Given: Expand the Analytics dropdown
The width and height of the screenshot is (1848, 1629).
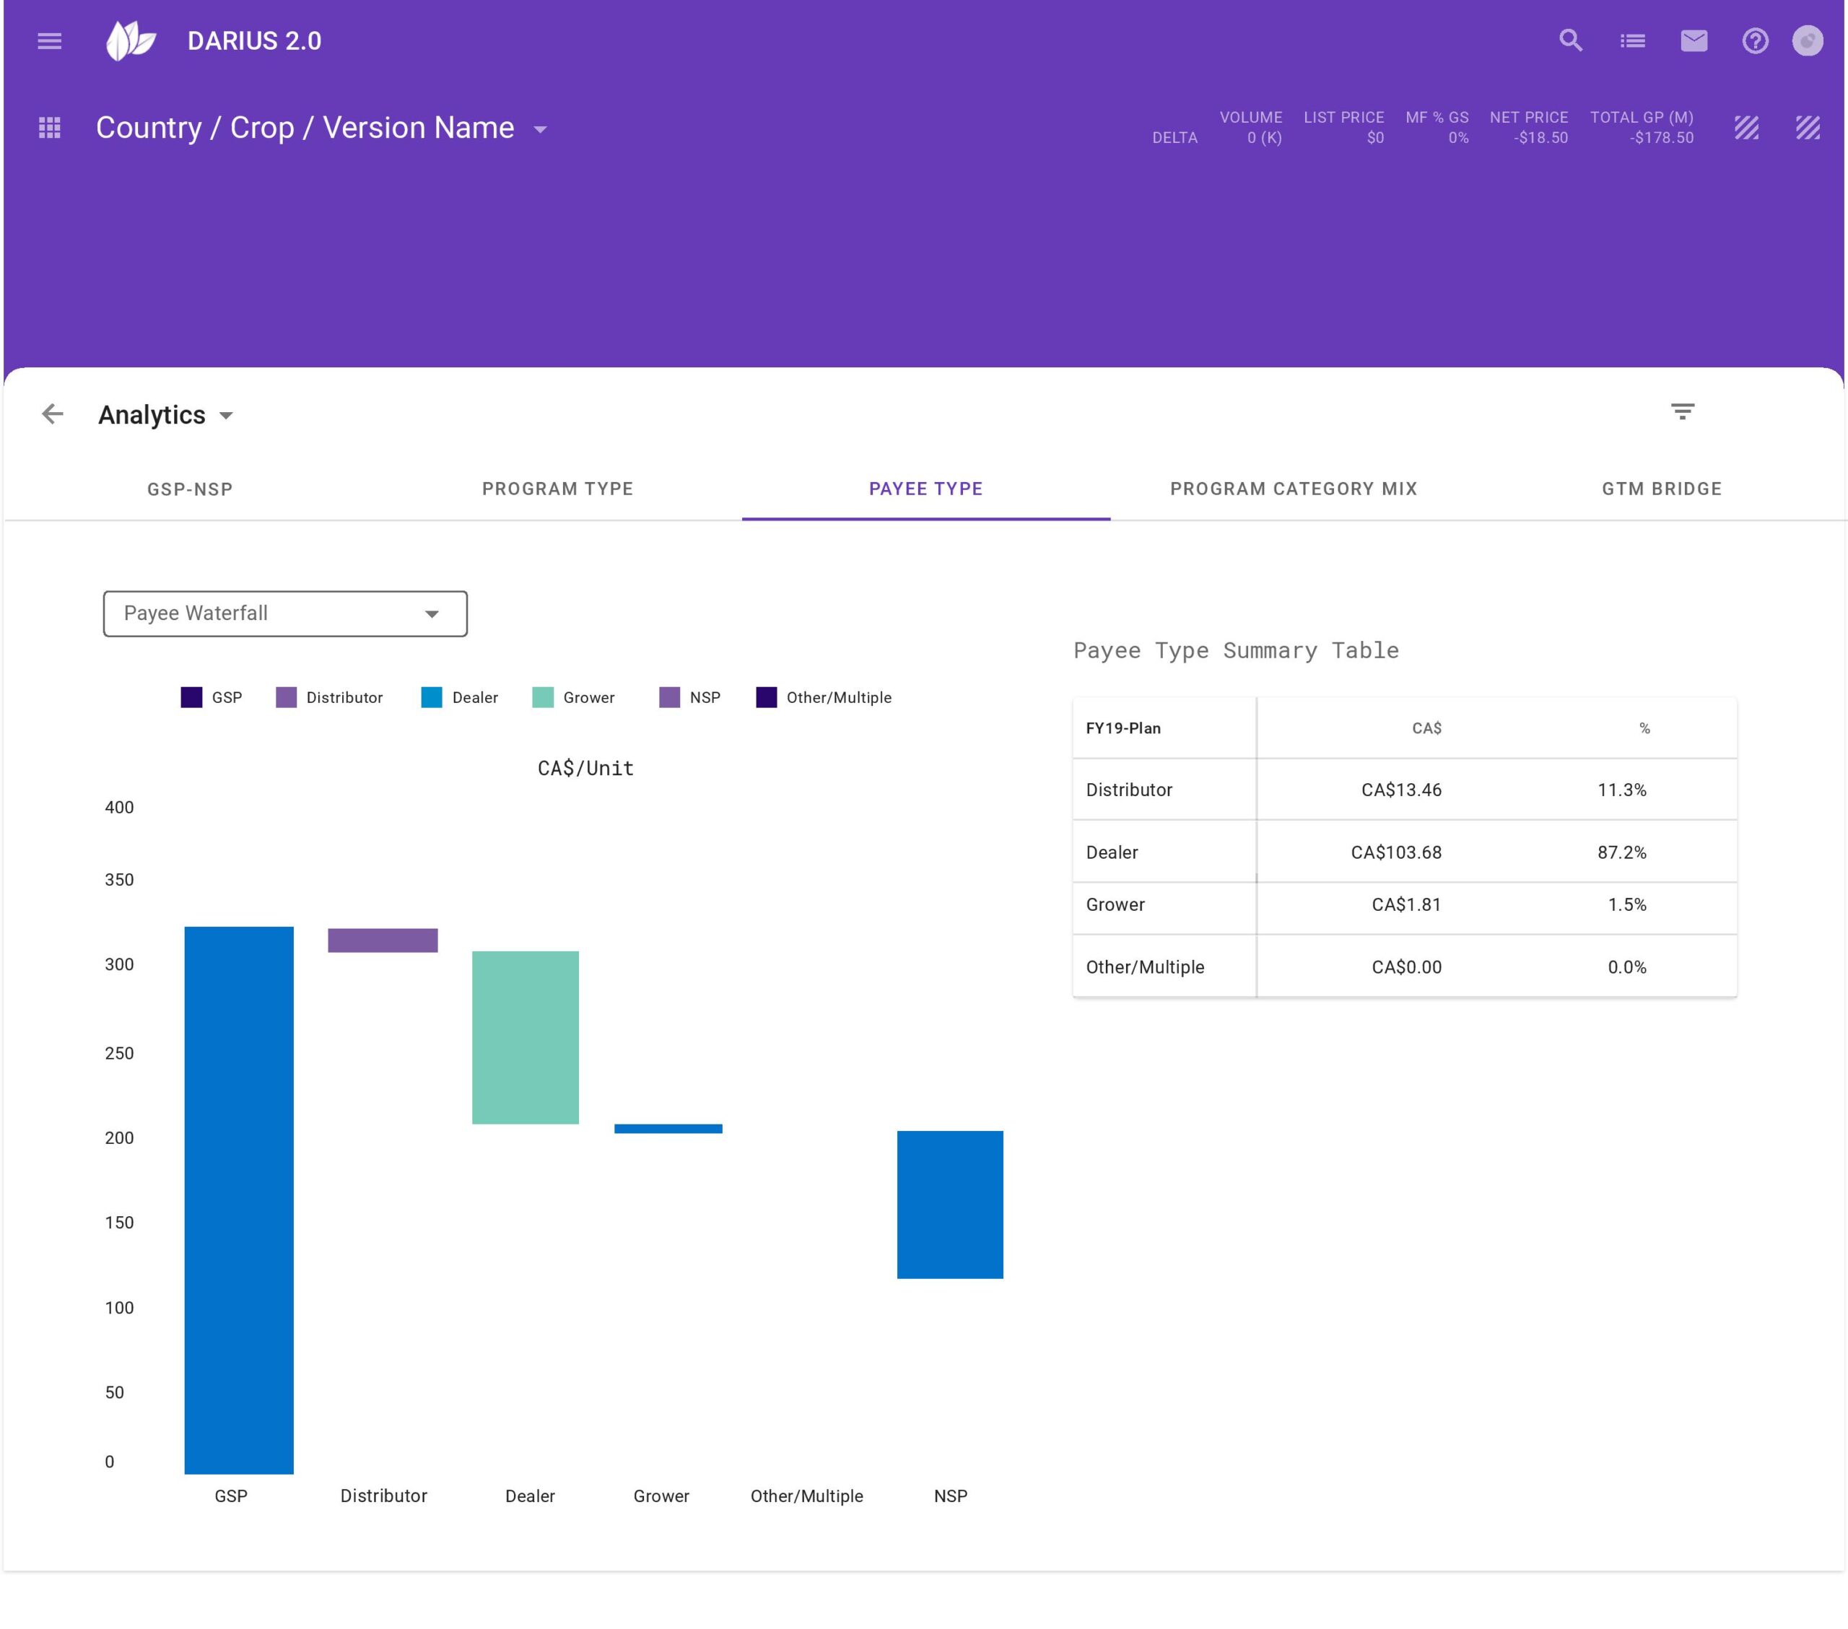Looking at the screenshot, I should tap(226, 416).
